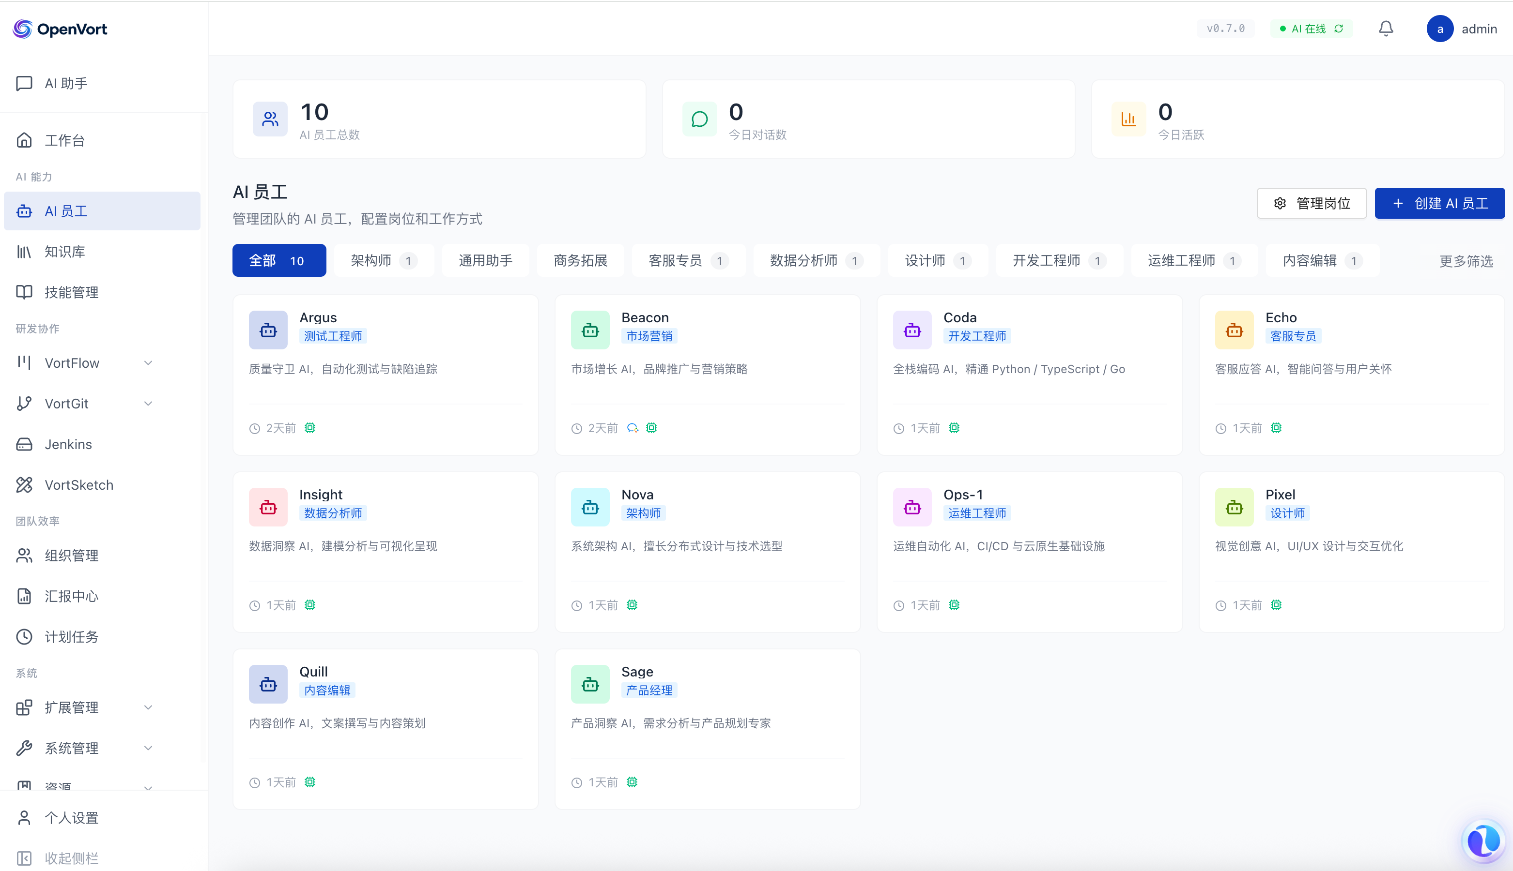Click the notification bell icon
This screenshot has height=871, width=1513.
(1386, 29)
